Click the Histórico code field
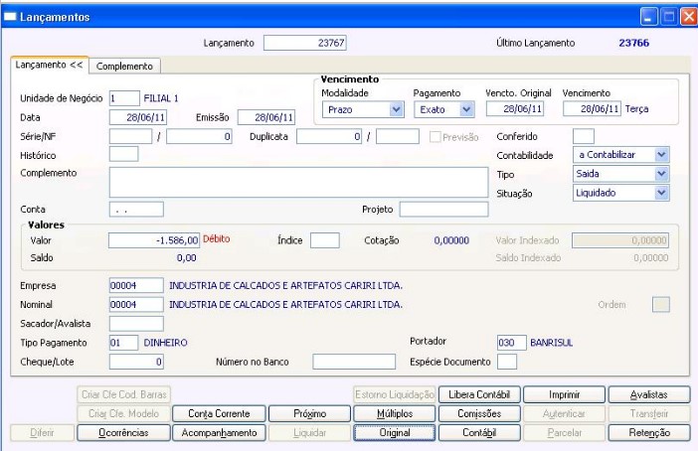This screenshot has width=698, height=451. [x=123, y=154]
